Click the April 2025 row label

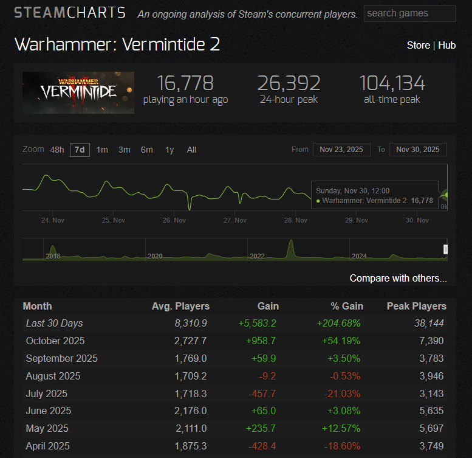[47, 446]
